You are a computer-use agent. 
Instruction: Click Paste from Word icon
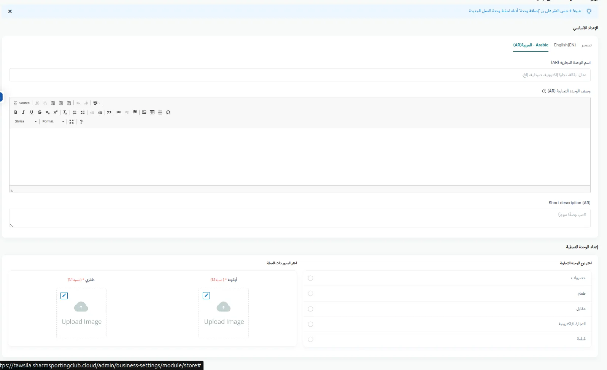69,103
